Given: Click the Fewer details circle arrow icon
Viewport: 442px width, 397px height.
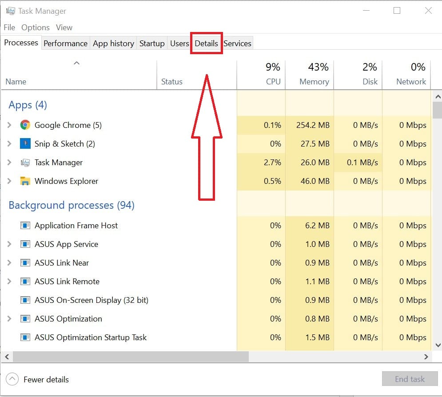Looking at the screenshot, I should click(12, 379).
